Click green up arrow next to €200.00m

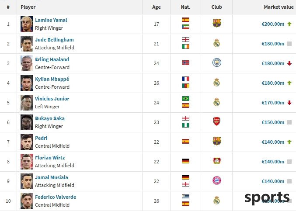pyautogui.click(x=289, y=24)
